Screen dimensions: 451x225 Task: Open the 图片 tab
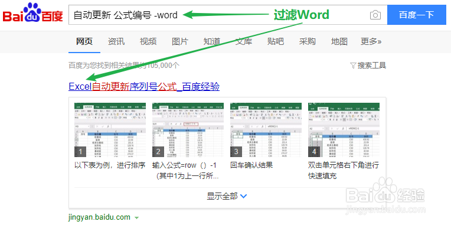[180, 41]
